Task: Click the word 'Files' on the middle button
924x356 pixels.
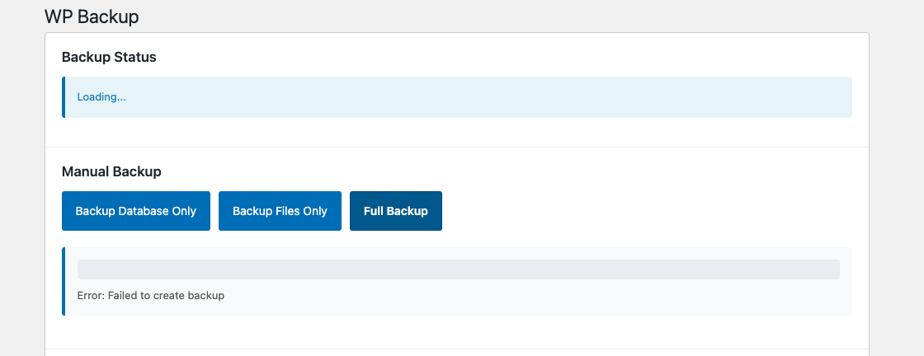Action: 287,211
